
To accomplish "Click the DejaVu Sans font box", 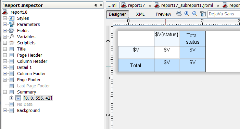I will 224,14.
